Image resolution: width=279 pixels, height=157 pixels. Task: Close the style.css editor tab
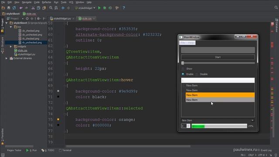(94, 18)
